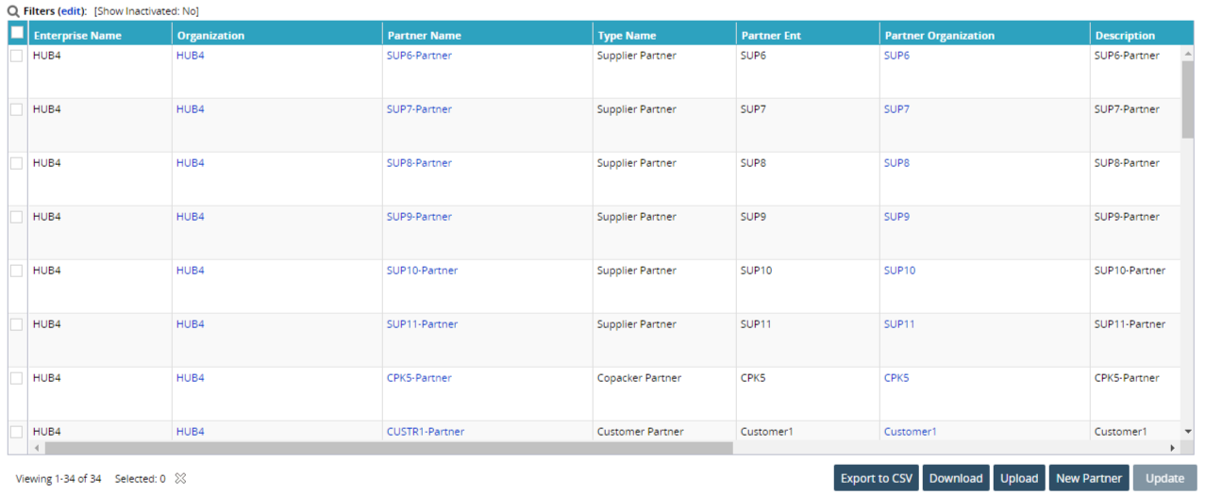Click the New Partner button
1205x495 pixels.
[1088, 478]
